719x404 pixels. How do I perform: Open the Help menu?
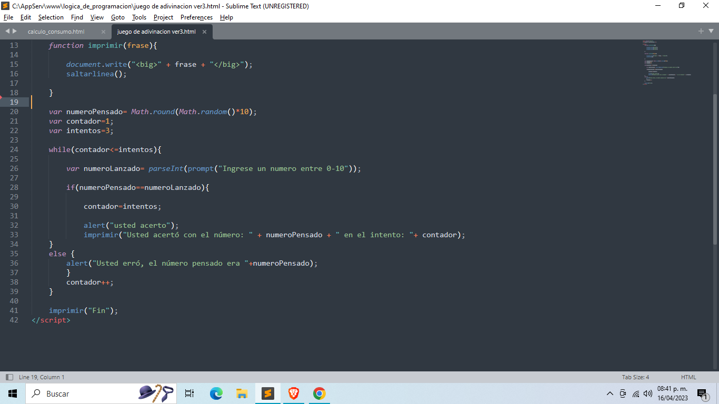(x=226, y=17)
